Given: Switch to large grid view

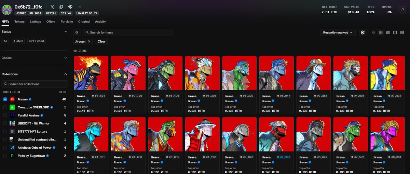Looking at the screenshot, I should click(373, 32).
